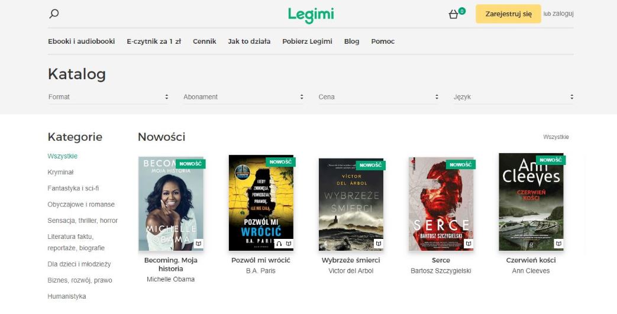Click the Legimi logo
The image size is (617, 314).
coord(311,15)
